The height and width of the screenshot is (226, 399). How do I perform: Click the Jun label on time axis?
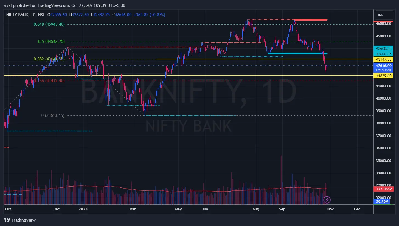coord(205,209)
